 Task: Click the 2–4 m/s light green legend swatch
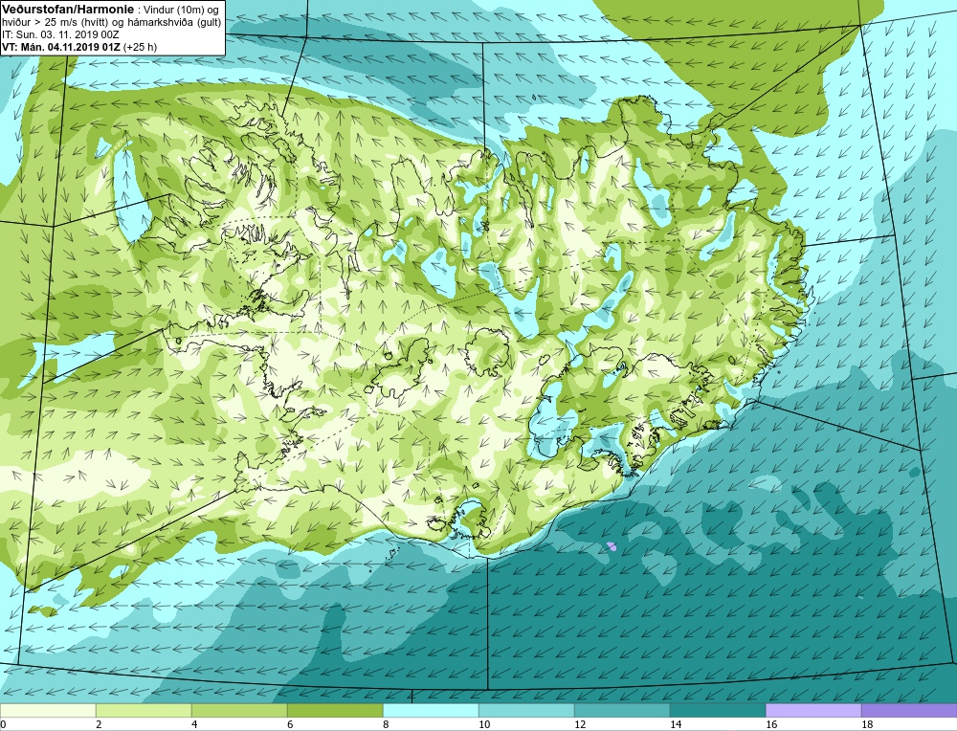coord(144,710)
